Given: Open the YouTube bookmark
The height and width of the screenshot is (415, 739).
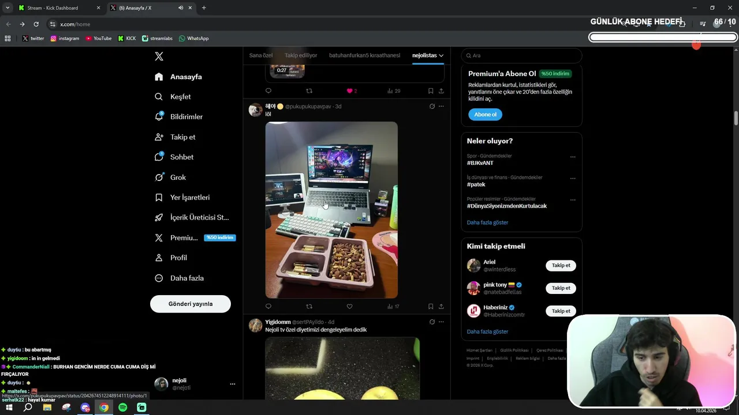Looking at the screenshot, I should click(x=98, y=39).
